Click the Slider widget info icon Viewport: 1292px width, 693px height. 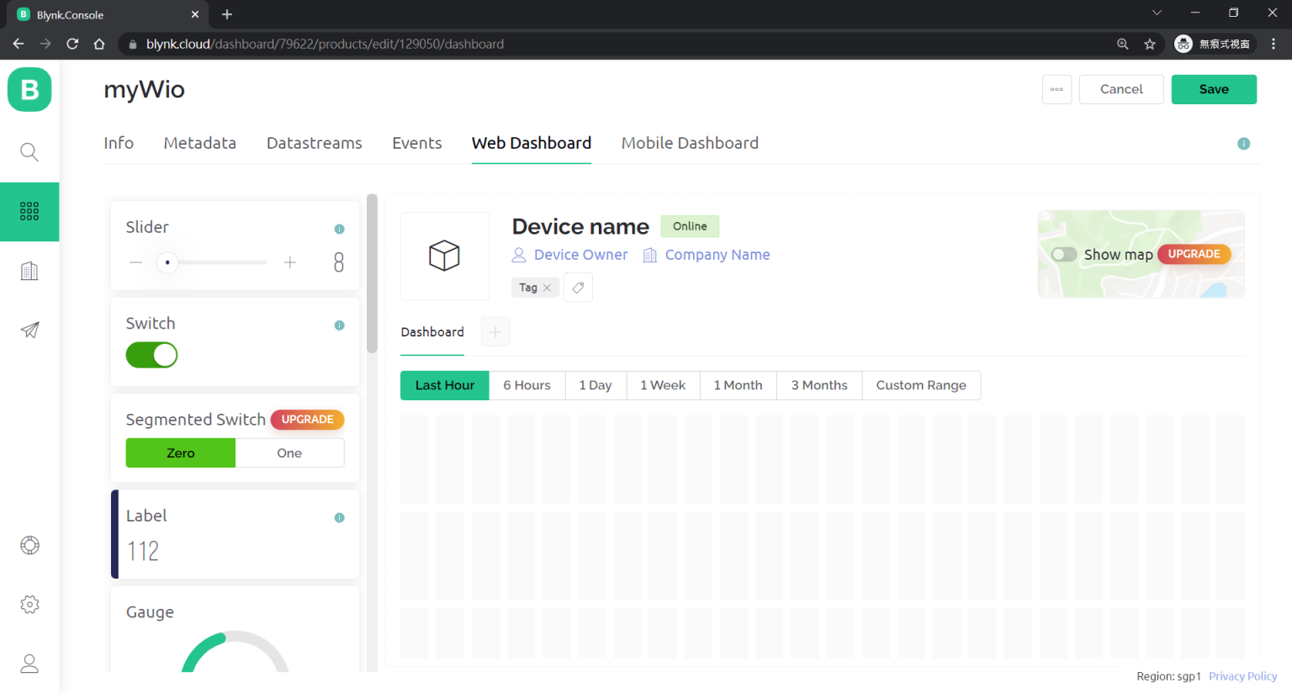[x=339, y=229]
